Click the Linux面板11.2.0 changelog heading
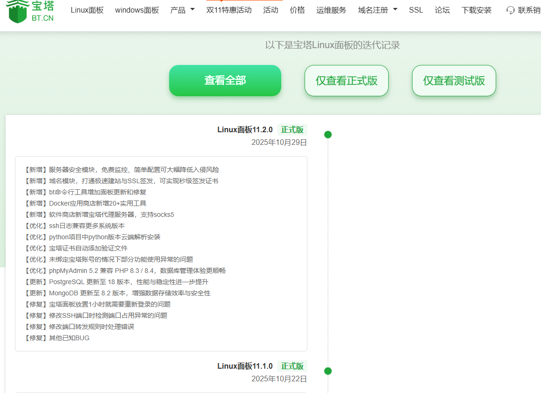Screen dimensions: 541x393 pyautogui.click(x=244, y=129)
